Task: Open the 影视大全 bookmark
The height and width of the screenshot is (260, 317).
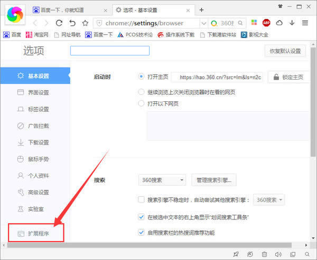Action: point(254,35)
